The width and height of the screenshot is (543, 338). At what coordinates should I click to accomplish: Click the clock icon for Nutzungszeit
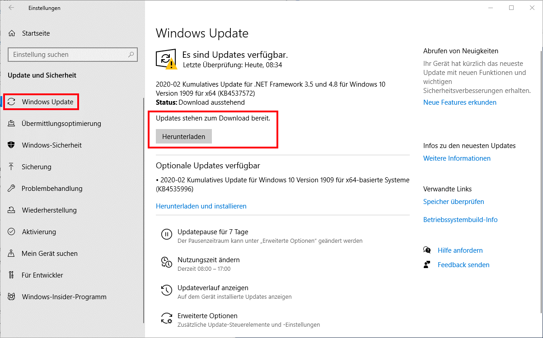(167, 262)
